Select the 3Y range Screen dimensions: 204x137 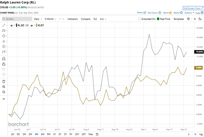click(65, 134)
